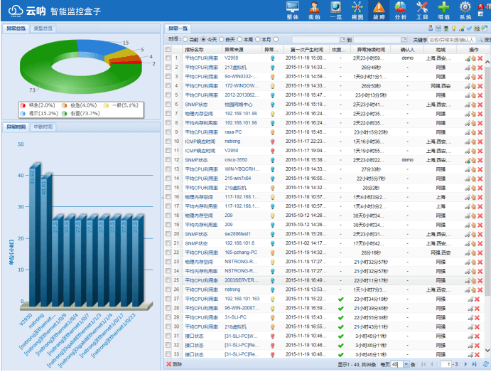The image size is (491, 372).
Task: Select the 今天 time radio button
Action: [x=204, y=40]
